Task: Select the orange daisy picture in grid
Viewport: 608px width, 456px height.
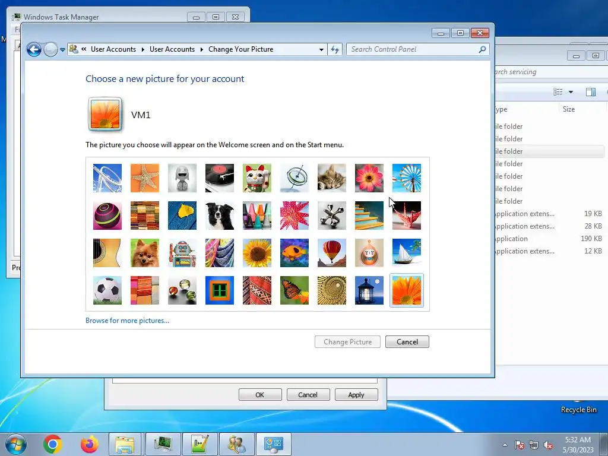Action: coord(406,290)
